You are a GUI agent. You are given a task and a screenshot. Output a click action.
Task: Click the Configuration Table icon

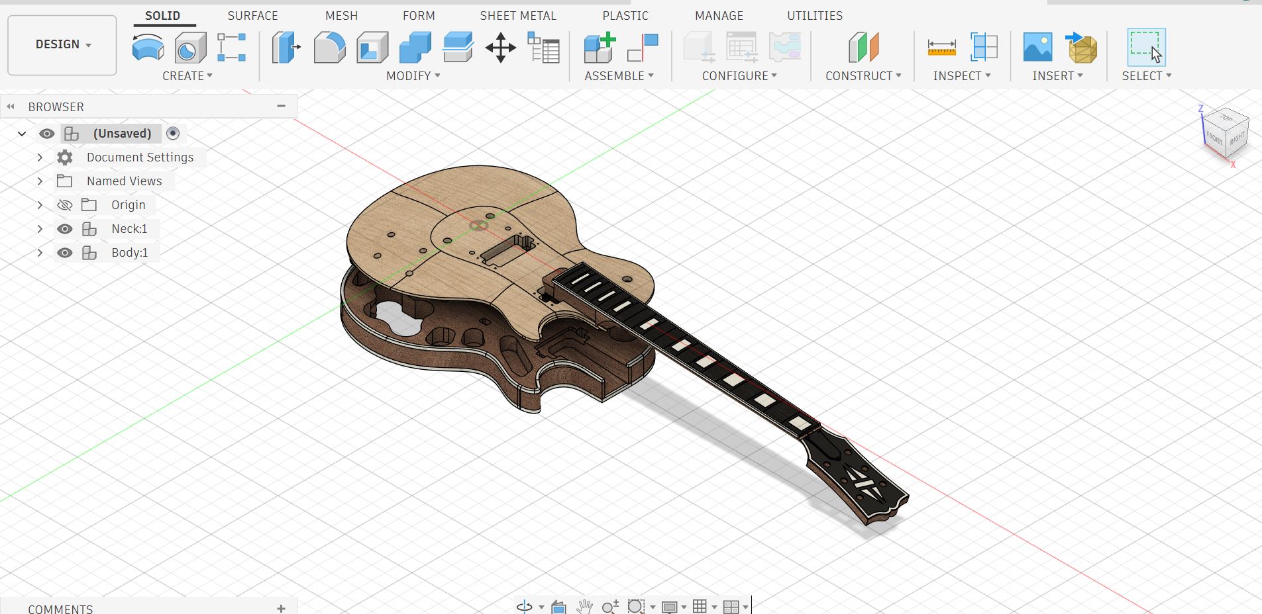pyautogui.click(x=742, y=48)
